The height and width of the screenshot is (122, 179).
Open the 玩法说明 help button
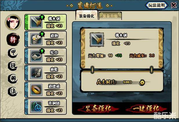point(156,5)
